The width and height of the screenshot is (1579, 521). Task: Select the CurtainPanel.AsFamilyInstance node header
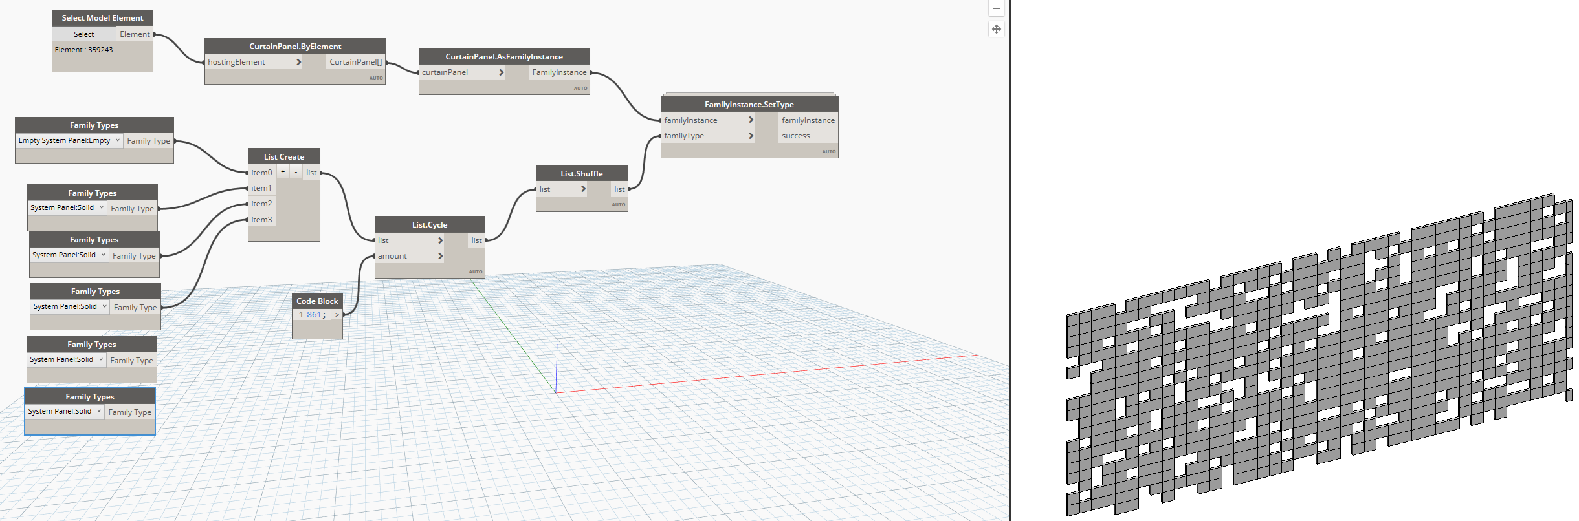(x=504, y=56)
